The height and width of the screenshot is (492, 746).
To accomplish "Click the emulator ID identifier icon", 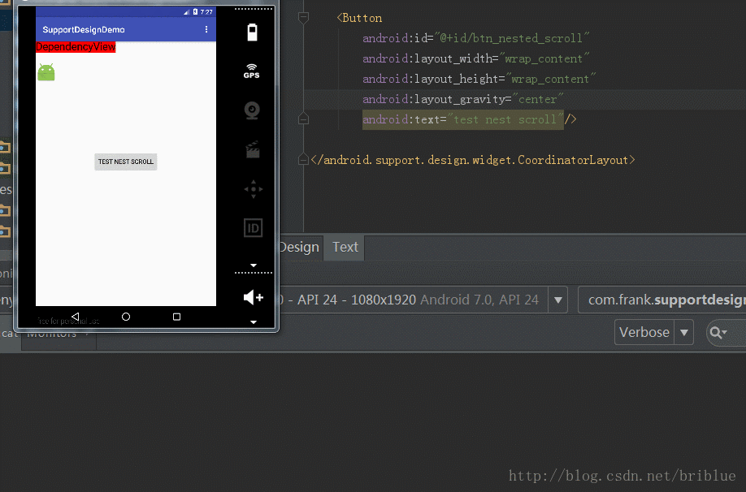I will pyautogui.click(x=253, y=228).
